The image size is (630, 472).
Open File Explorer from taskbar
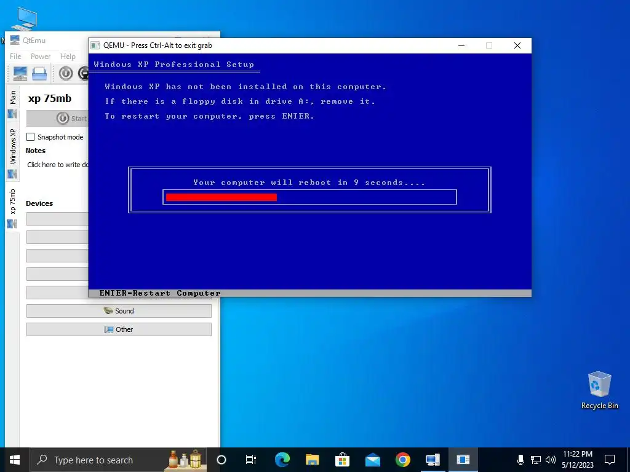pyautogui.click(x=312, y=460)
